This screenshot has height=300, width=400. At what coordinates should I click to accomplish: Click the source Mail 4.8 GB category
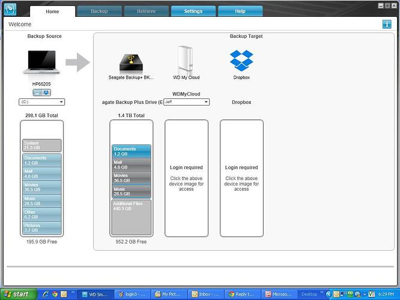[42, 174]
